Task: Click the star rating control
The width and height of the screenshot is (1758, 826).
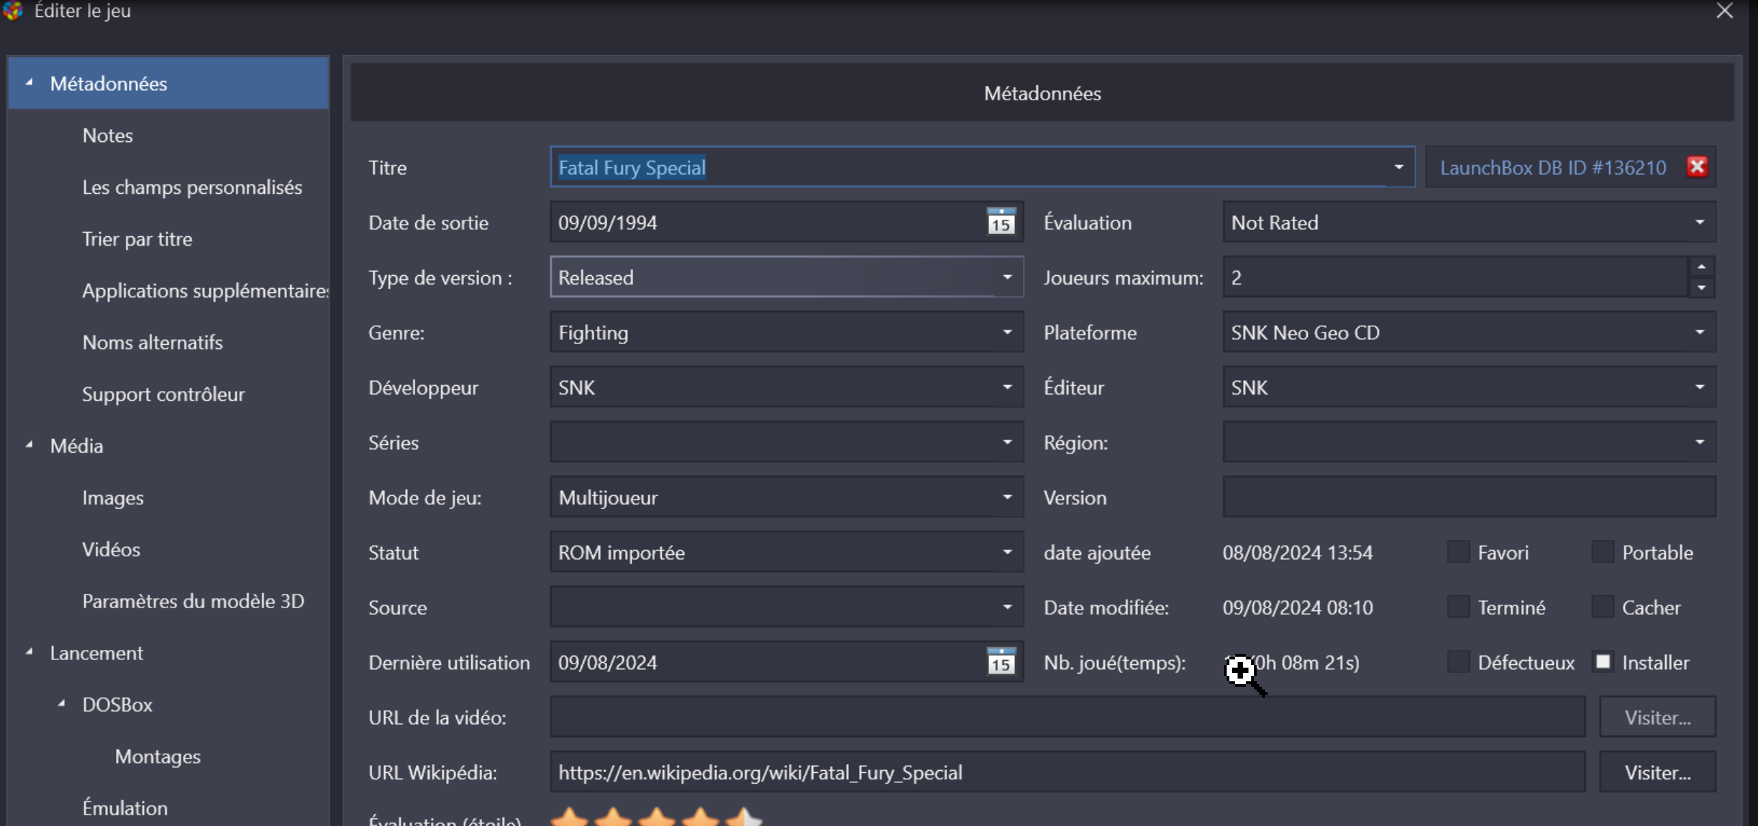Action: 656,816
